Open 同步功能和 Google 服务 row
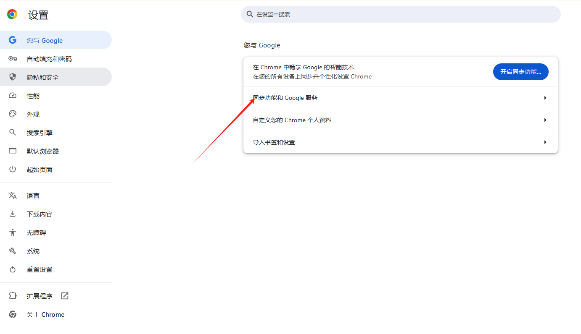 point(401,98)
